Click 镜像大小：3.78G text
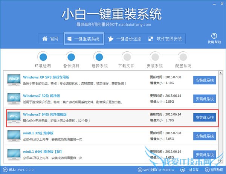This screenshot has height=174, width=226. (x=162, y=120)
